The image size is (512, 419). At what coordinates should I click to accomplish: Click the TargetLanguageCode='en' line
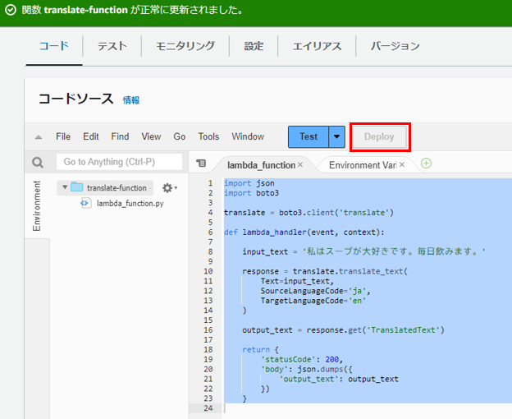click(313, 301)
